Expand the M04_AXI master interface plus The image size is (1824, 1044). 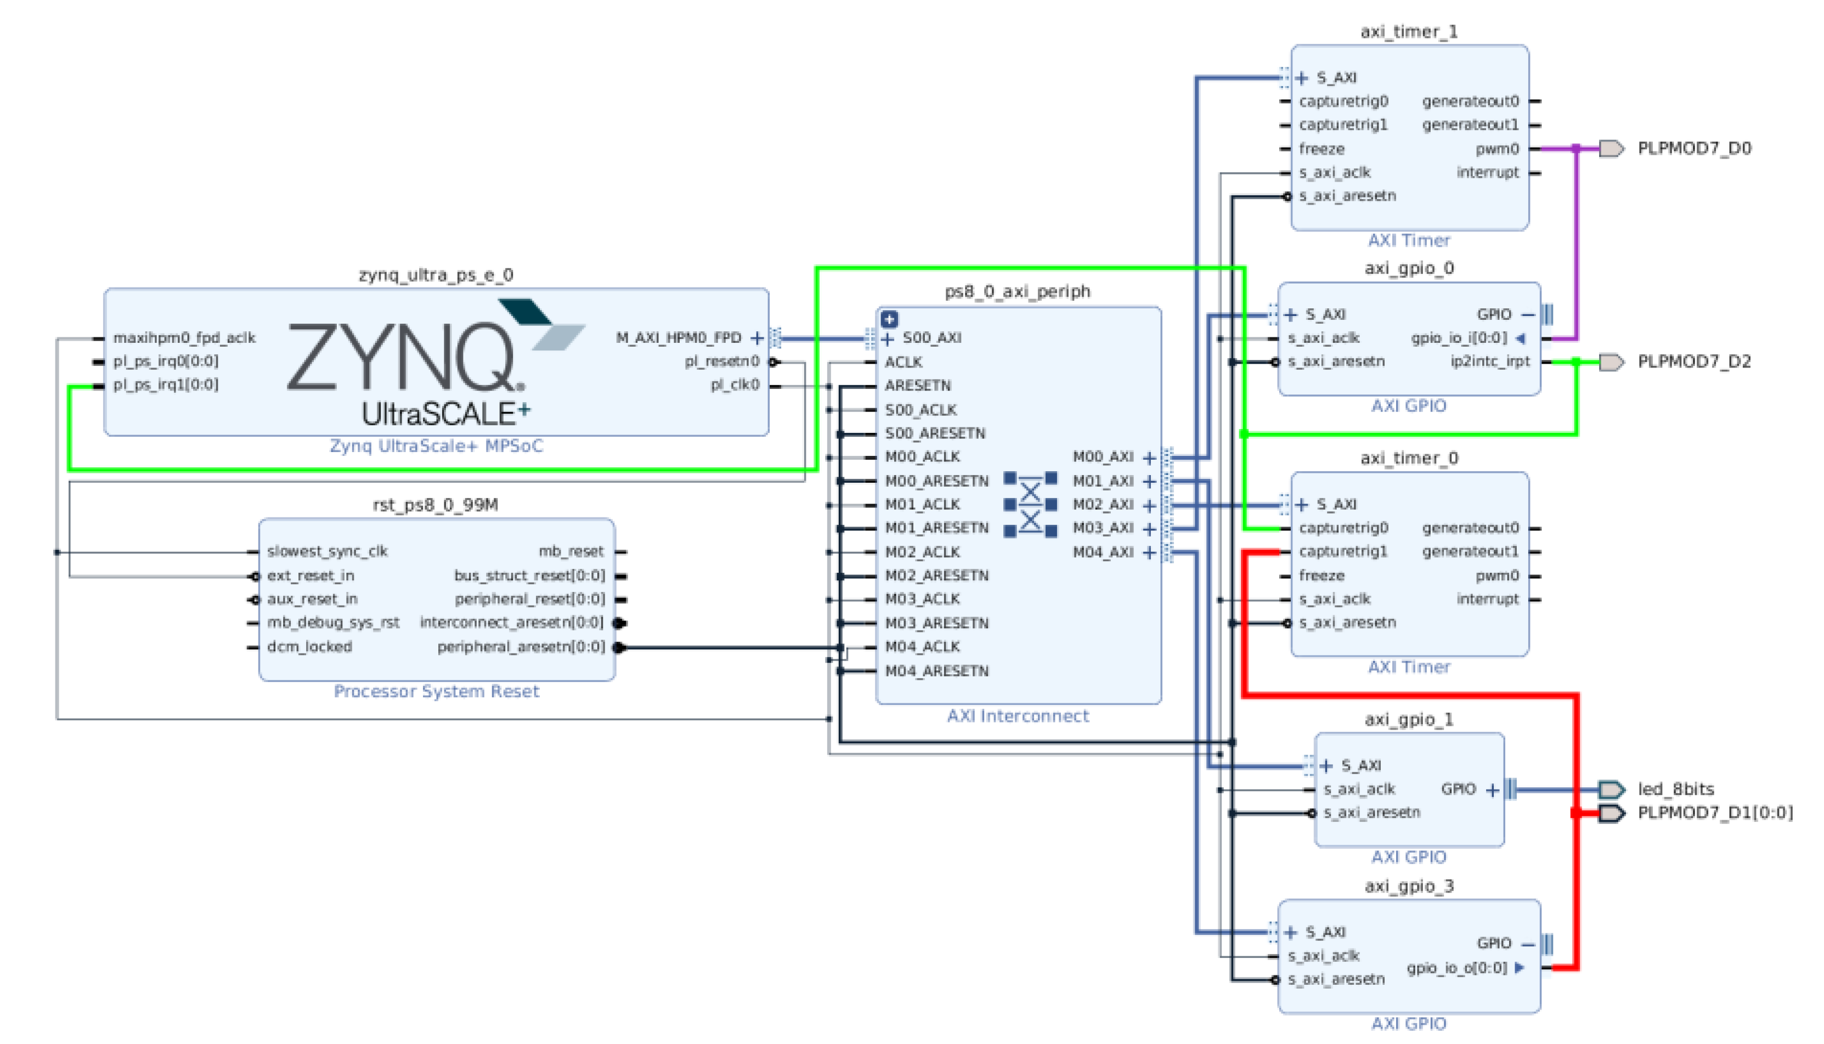(x=1149, y=553)
